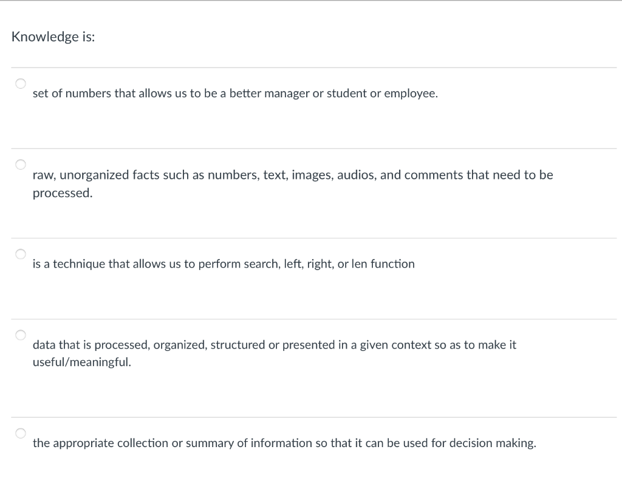The width and height of the screenshot is (622, 497).
Task: Mark the 'appropriate collection or summary' radio button
Action: click(21, 433)
